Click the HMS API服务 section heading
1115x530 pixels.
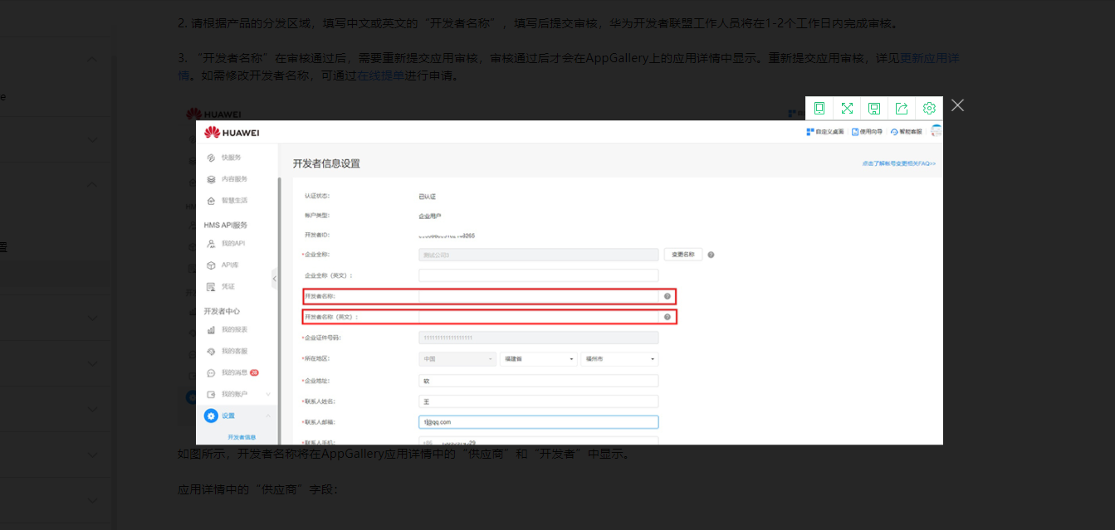pyautogui.click(x=226, y=226)
